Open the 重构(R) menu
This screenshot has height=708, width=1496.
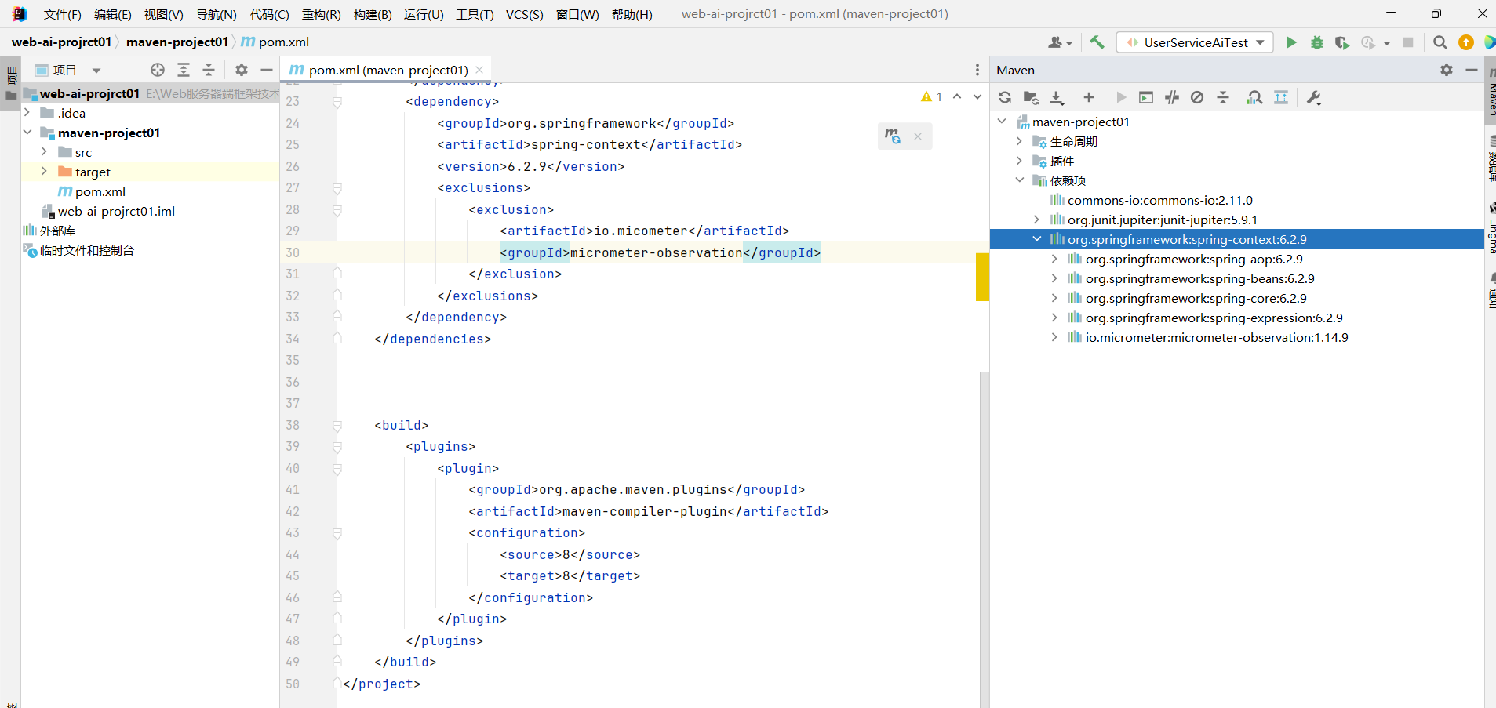tap(321, 14)
